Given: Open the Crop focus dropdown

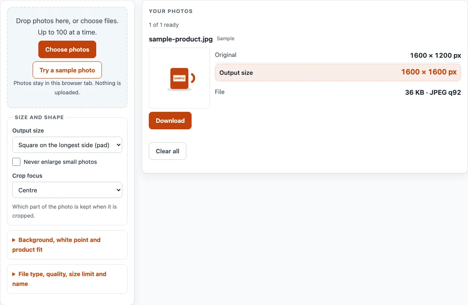Looking at the screenshot, I should coord(67,190).
